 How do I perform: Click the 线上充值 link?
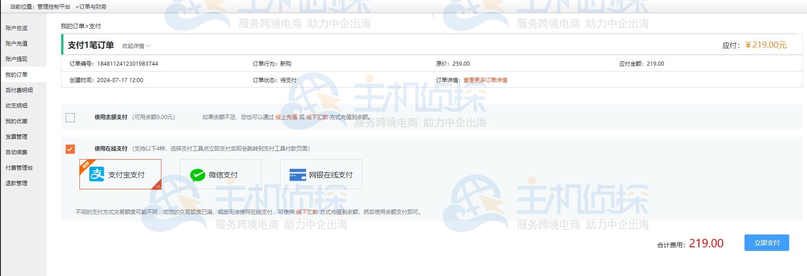click(286, 117)
